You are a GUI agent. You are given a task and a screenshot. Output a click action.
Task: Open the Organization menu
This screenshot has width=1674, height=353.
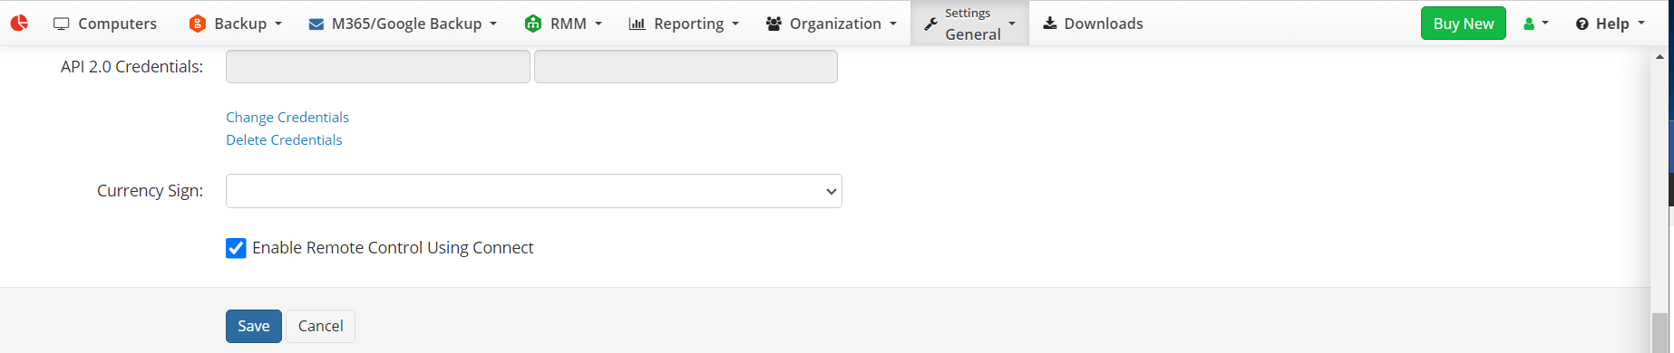[832, 24]
